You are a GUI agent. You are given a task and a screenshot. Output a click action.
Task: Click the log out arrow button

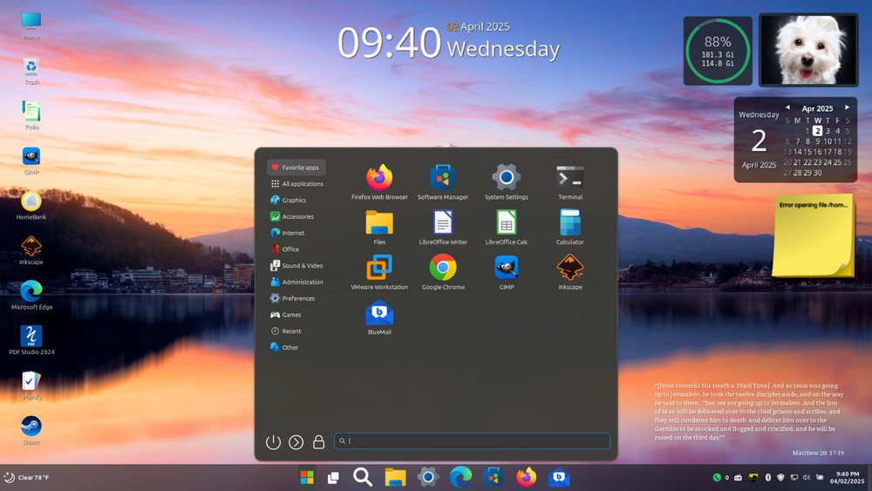pyautogui.click(x=296, y=442)
